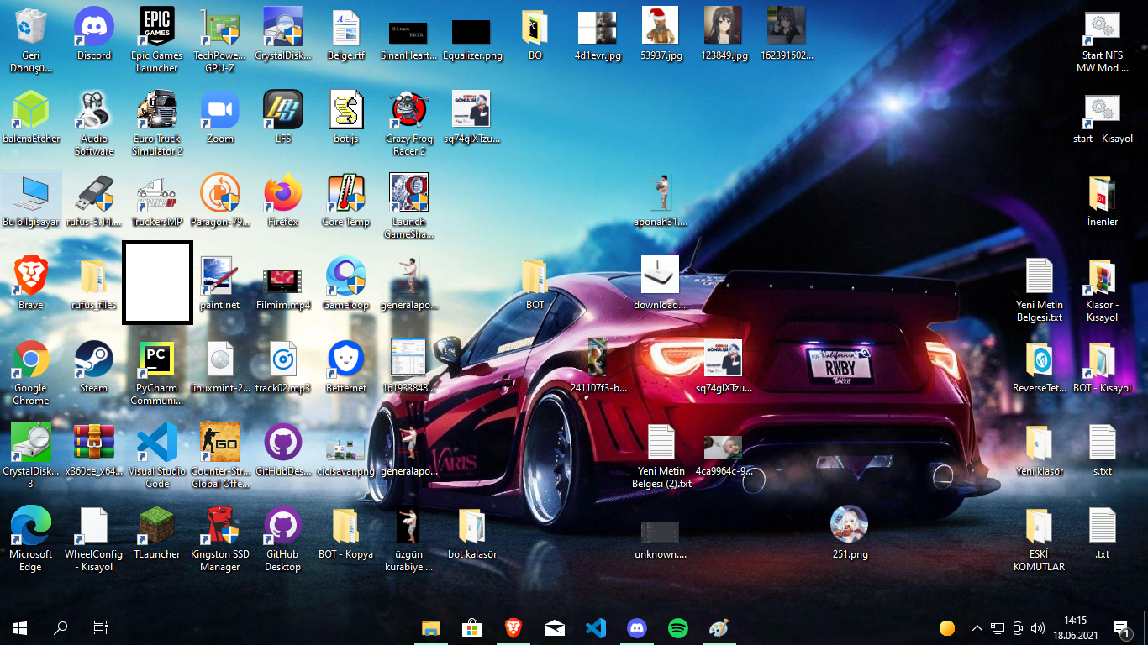Launch Paragon desktop shortcut
1148x645 pixels.
click(x=220, y=201)
